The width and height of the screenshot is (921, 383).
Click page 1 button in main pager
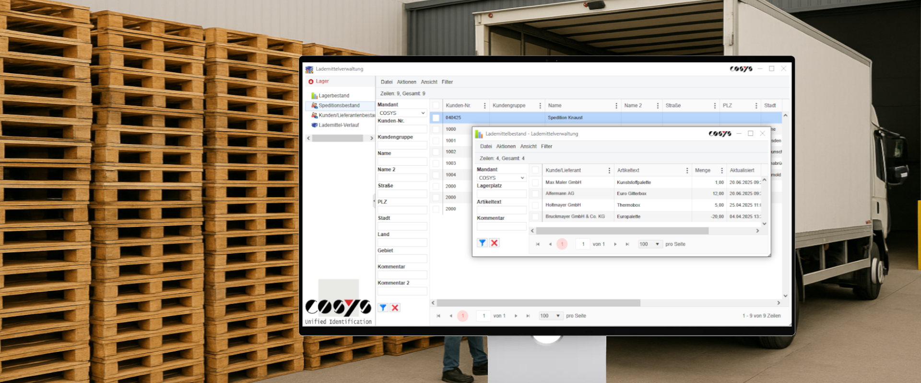pyautogui.click(x=462, y=316)
